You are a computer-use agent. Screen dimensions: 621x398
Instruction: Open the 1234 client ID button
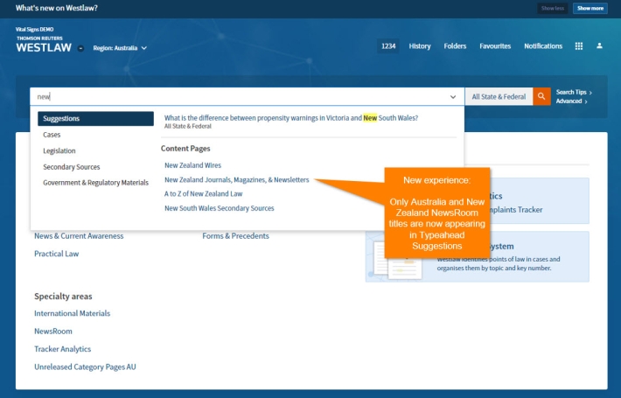[388, 46]
